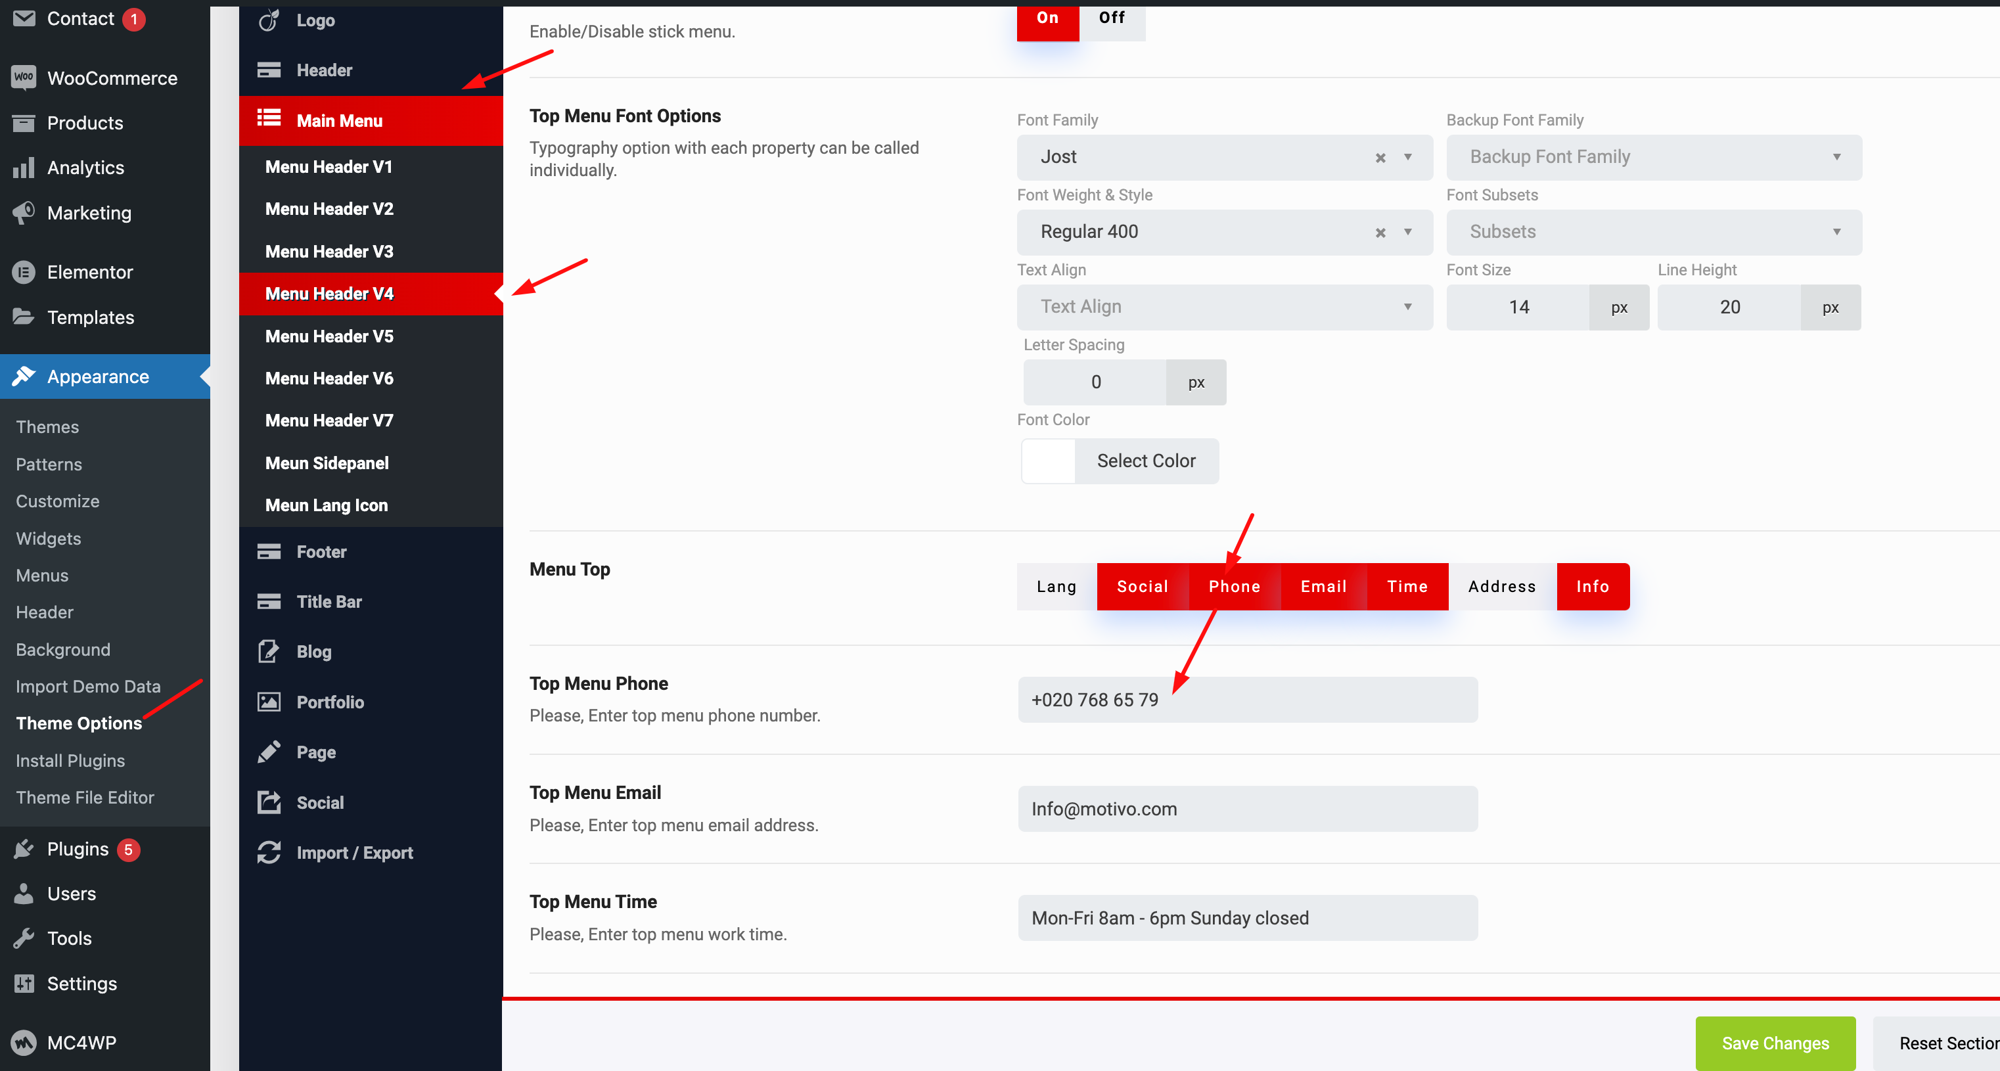
Task: Toggle Info in Menu Top
Action: pyautogui.click(x=1593, y=586)
